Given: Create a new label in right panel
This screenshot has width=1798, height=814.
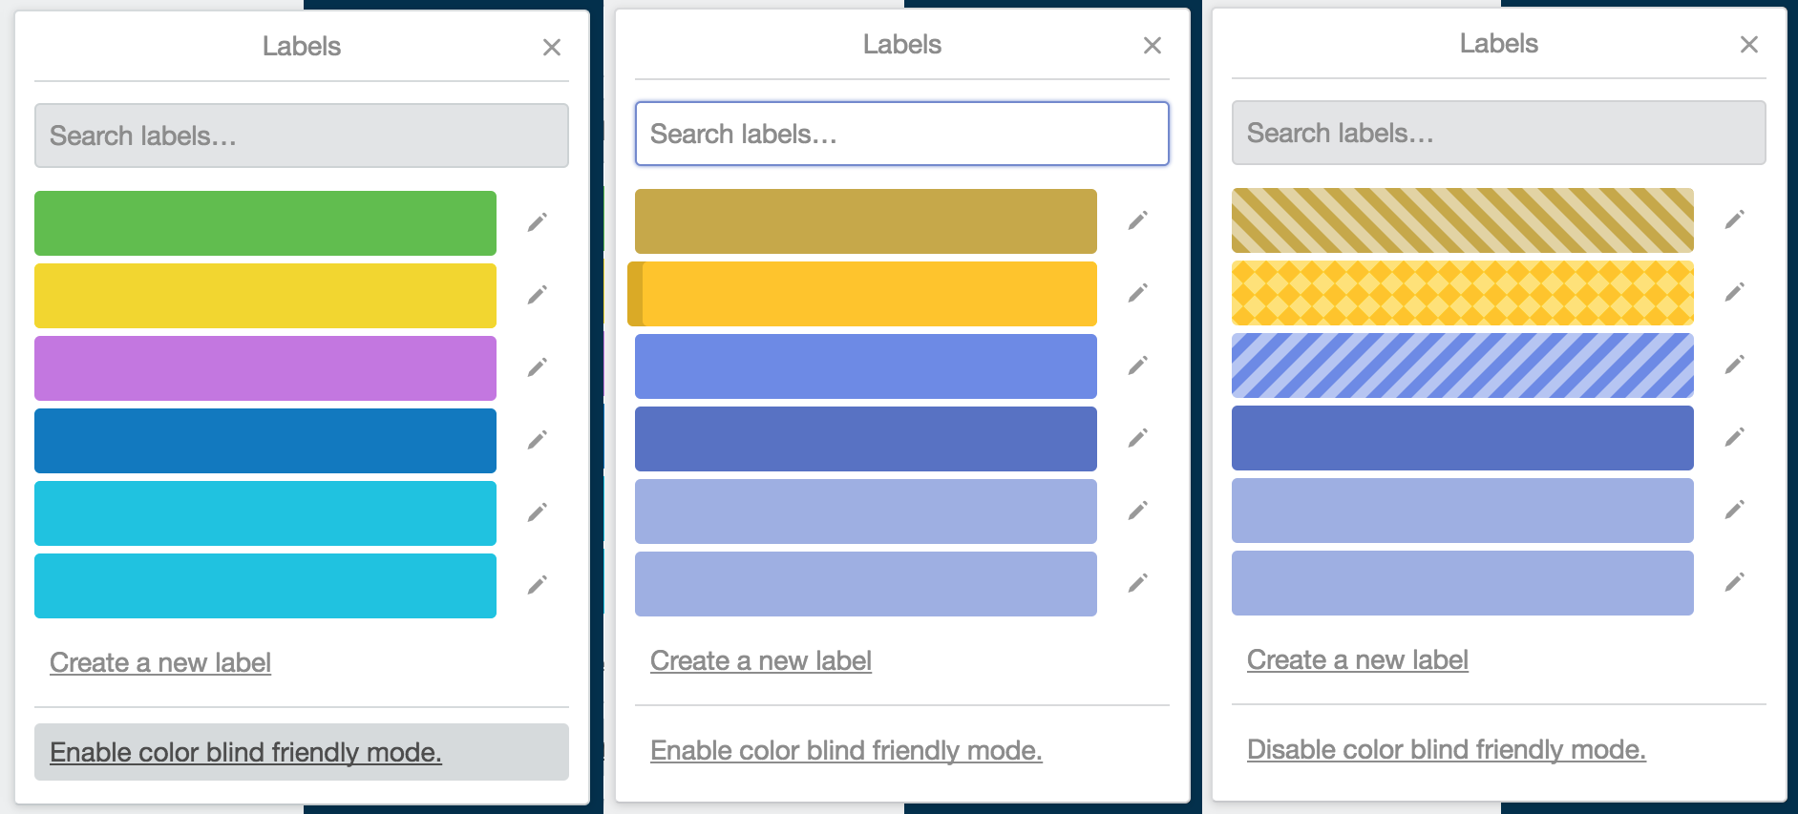Looking at the screenshot, I should pos(1357,659).
